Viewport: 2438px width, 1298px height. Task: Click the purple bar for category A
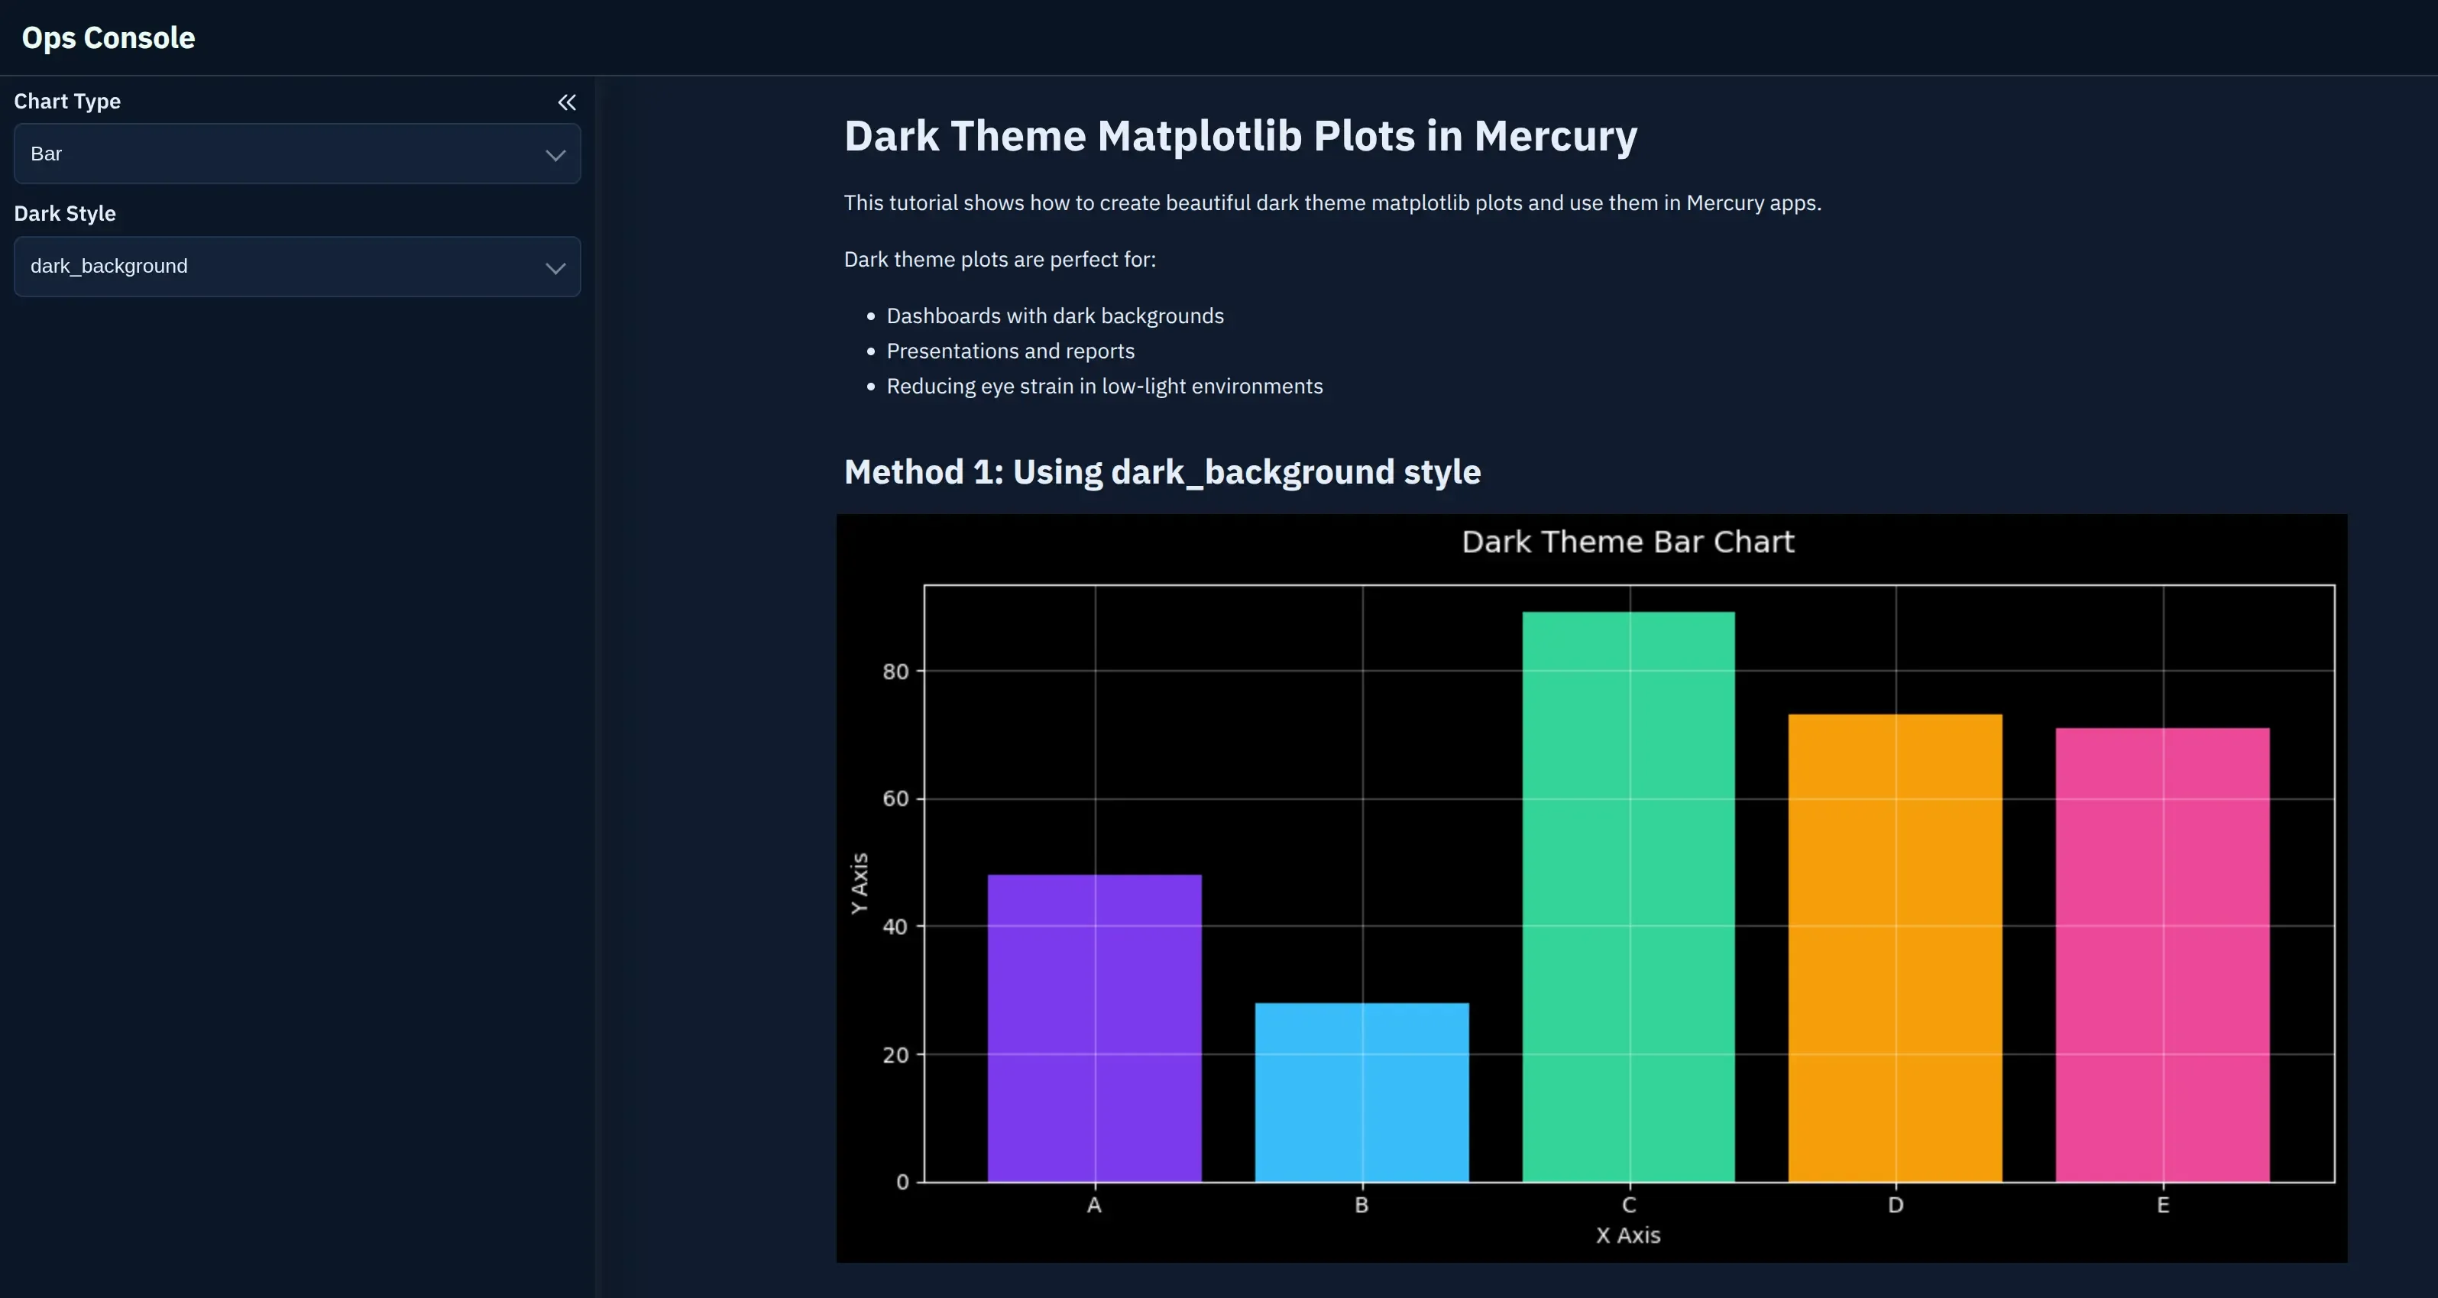tap(1095, 1028)
